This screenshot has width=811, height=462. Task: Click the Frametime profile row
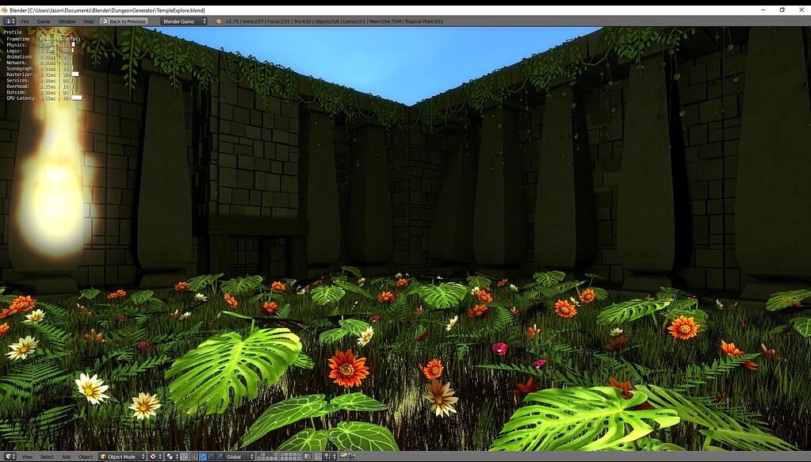tap(44, 39)
